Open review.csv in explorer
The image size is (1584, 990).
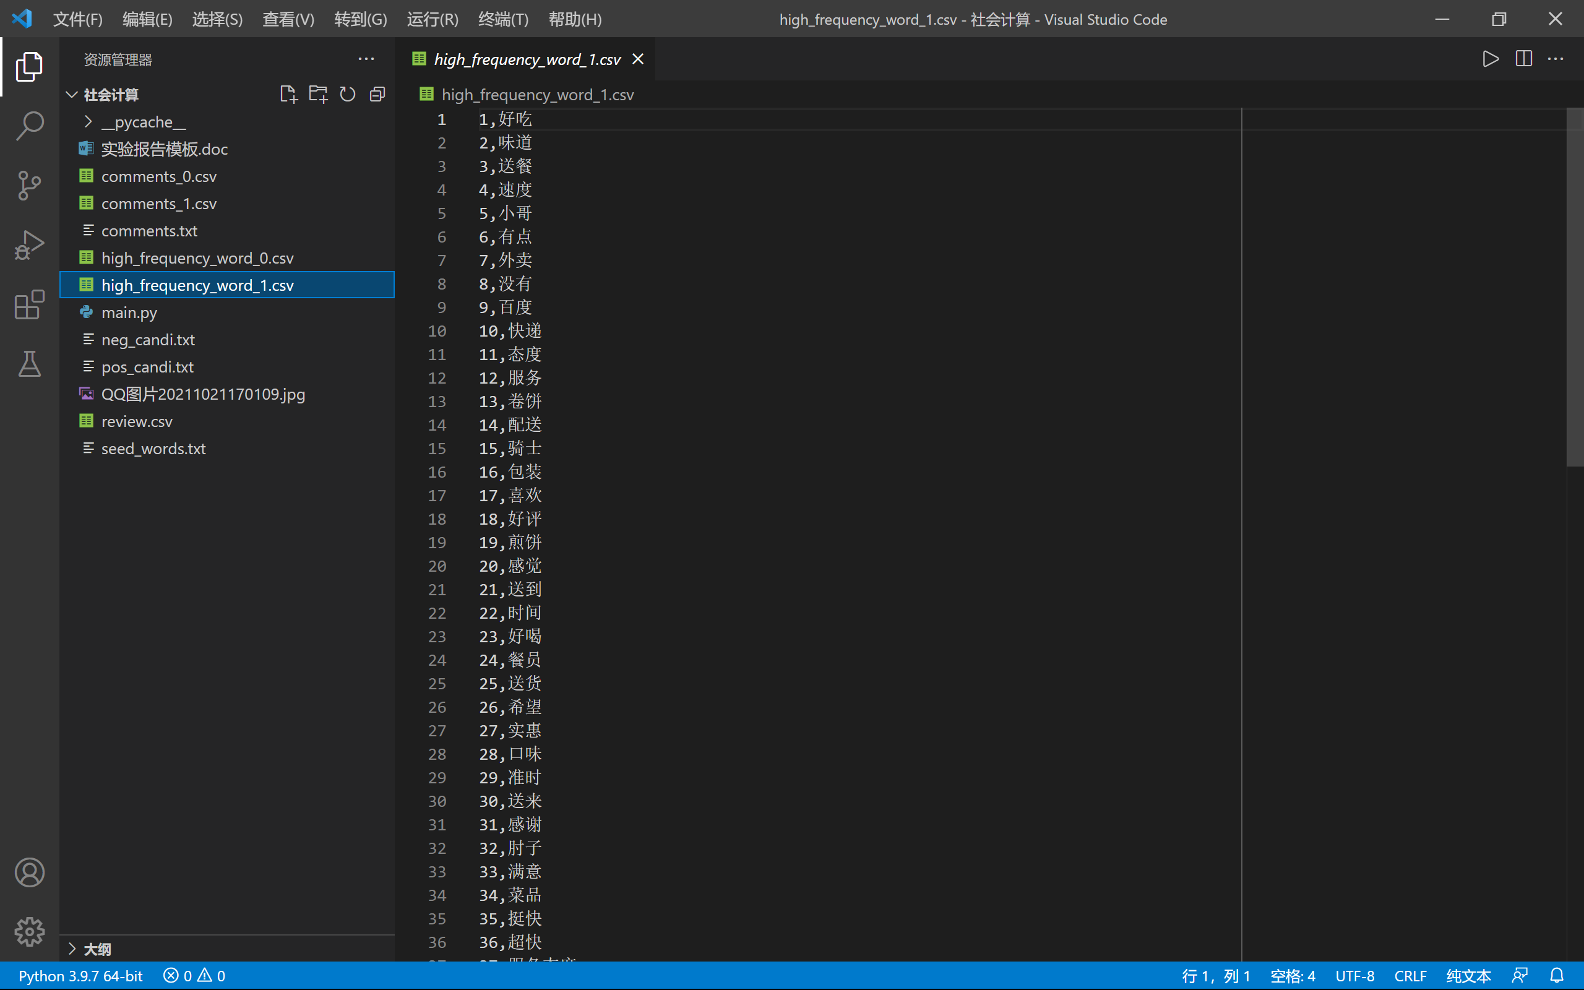(x=227, y=421)
